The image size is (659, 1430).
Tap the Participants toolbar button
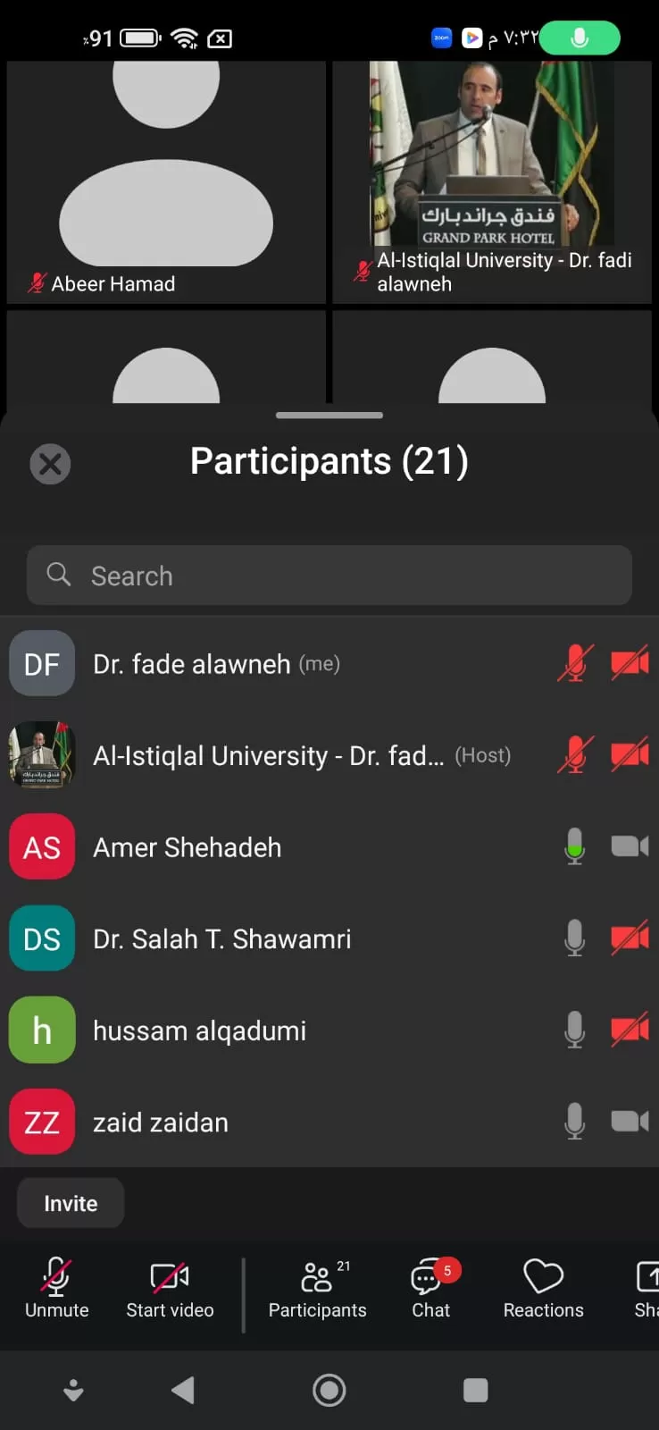tap(317, 1288)
